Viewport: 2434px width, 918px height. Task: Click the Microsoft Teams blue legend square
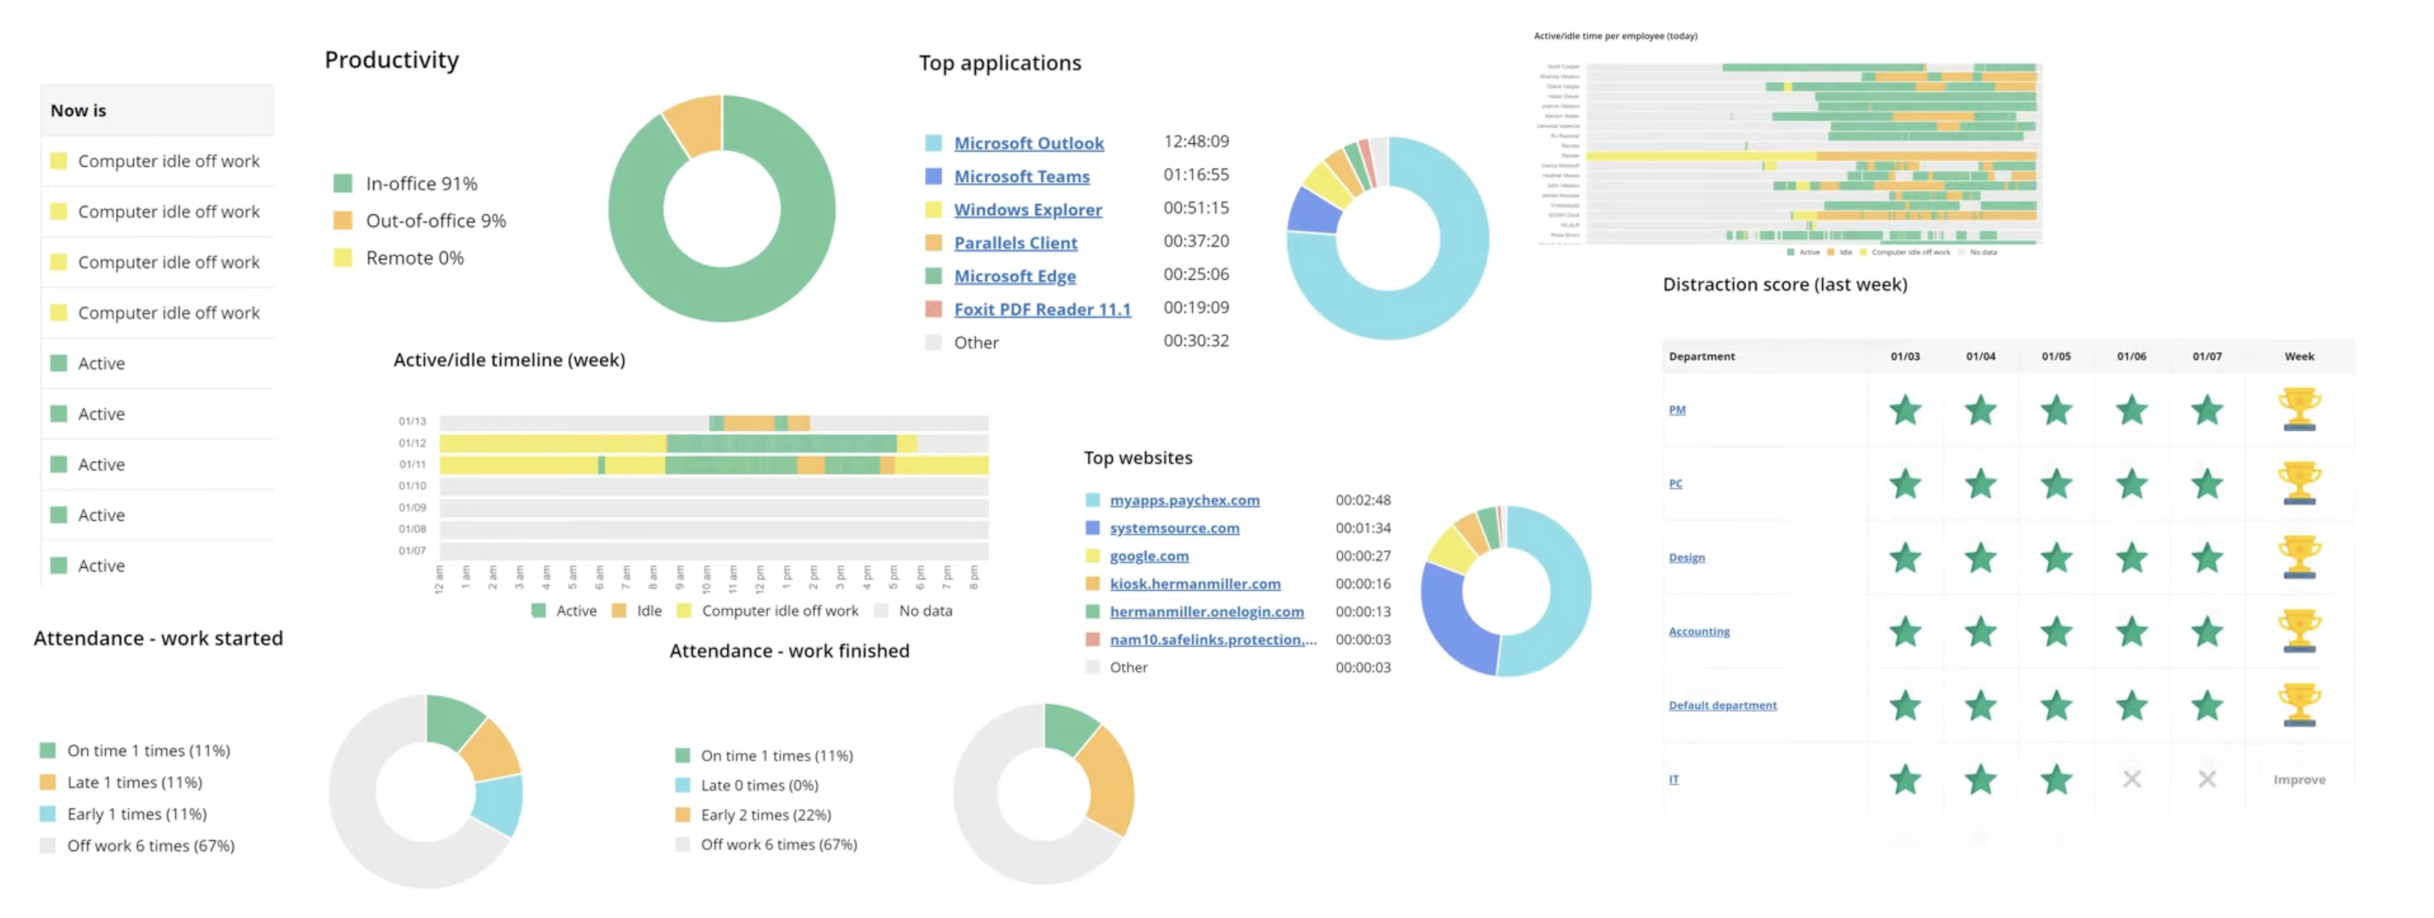point(933,176)
